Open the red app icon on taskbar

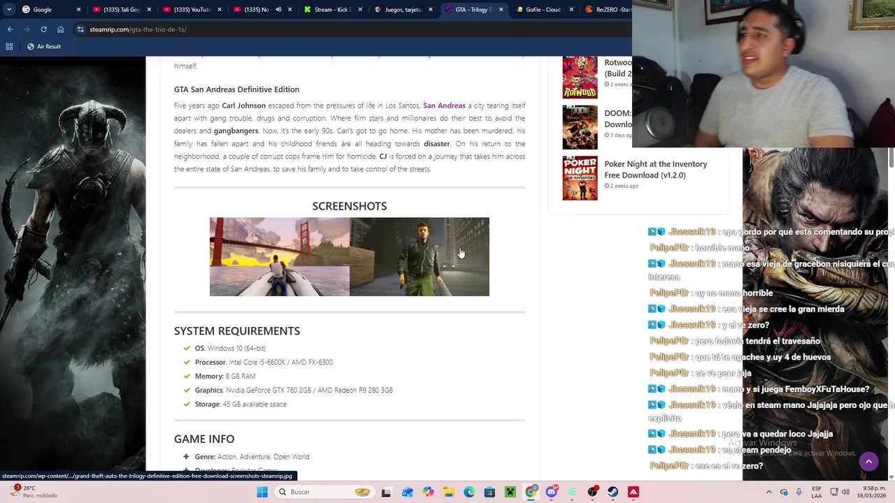pyautogui.click(x=633, y=492)
